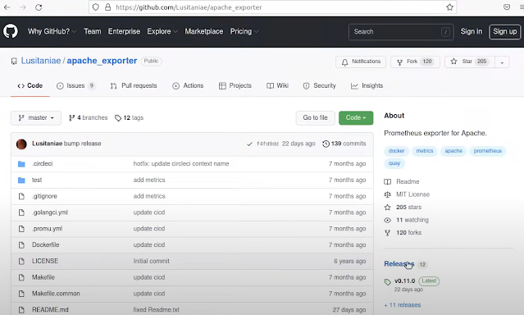Open the f4fd9dd commit hash link

coord(267,144)
